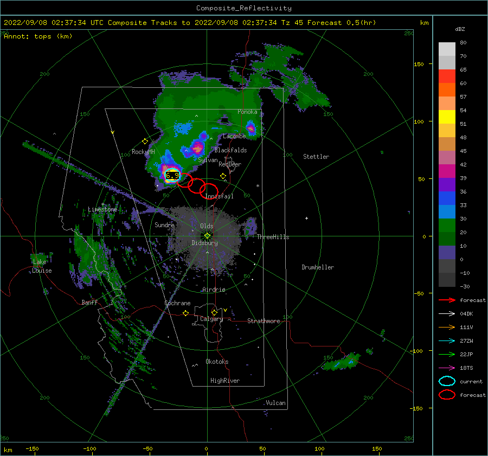Pick the light grey swatch between 80 and 70 dBZ
Image resolution: width=488 pixels, height=456 pixels.
point(447,49)
